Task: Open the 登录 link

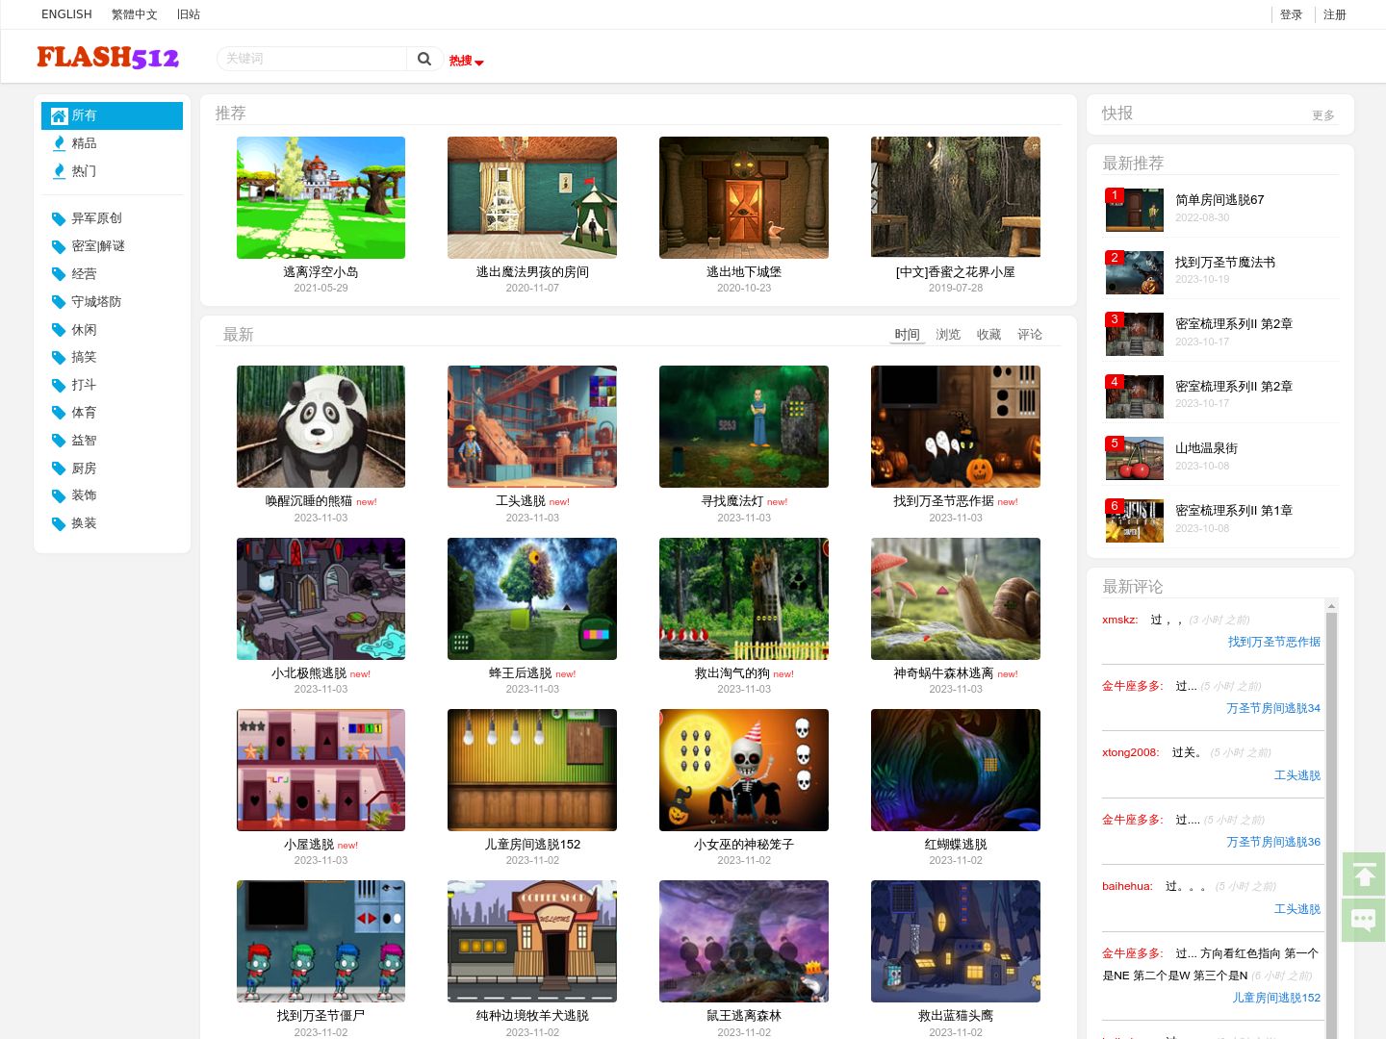Action: point(1291,14)
